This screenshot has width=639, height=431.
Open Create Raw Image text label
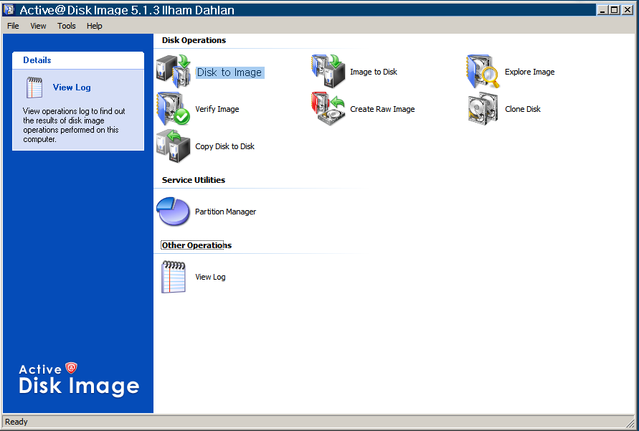382,109
